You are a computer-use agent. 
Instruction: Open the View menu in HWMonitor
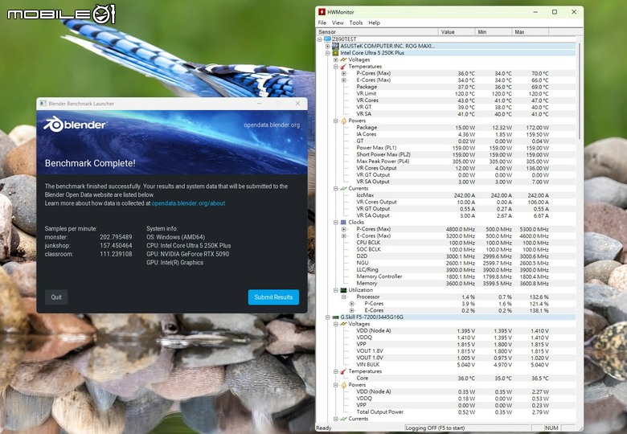[338, 23]
